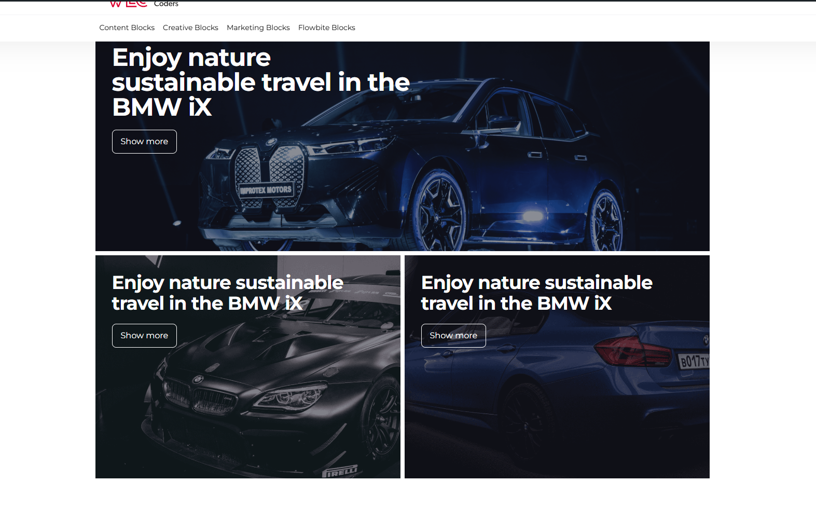
Task: Open the Creative Blocks menu
Action: [190, 27]
